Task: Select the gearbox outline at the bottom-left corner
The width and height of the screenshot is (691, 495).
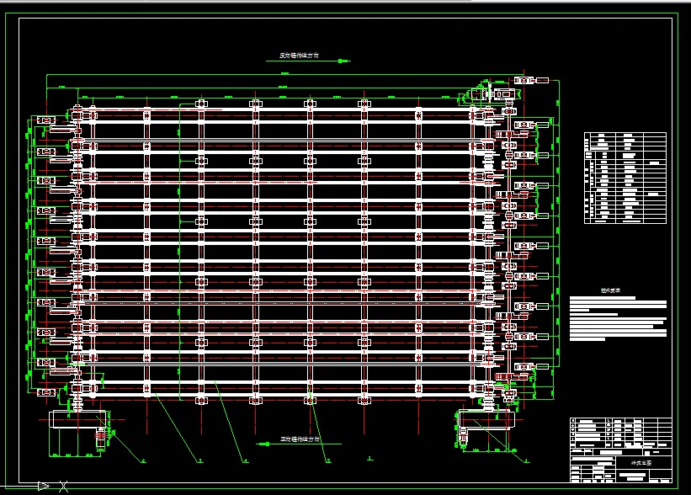Action: 78,419
